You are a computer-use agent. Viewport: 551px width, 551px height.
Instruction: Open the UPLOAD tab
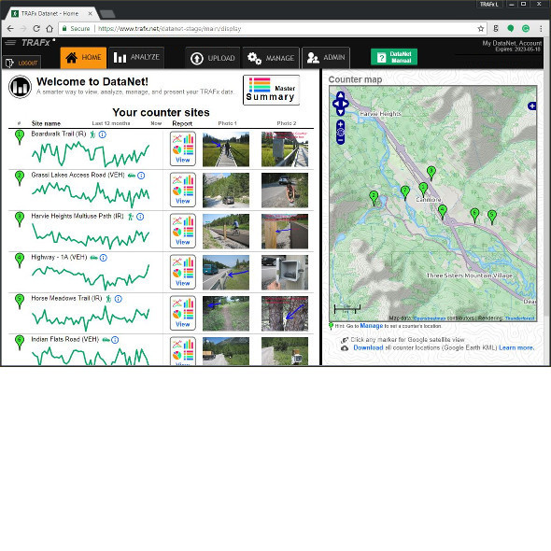tap(213, 58)
